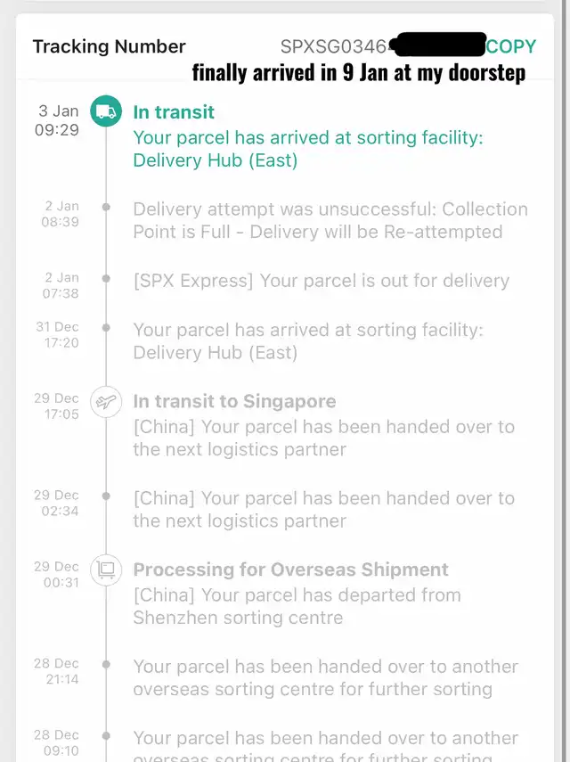This screenshot has height=762, width=570.
Task: Click the 29 Dec 02:34 timeline dot
Action: click(x=106, y=496)
